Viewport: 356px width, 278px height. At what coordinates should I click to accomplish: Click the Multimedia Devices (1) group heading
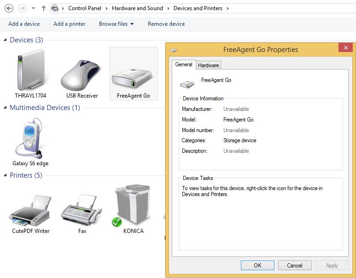(x=45, y=108)
